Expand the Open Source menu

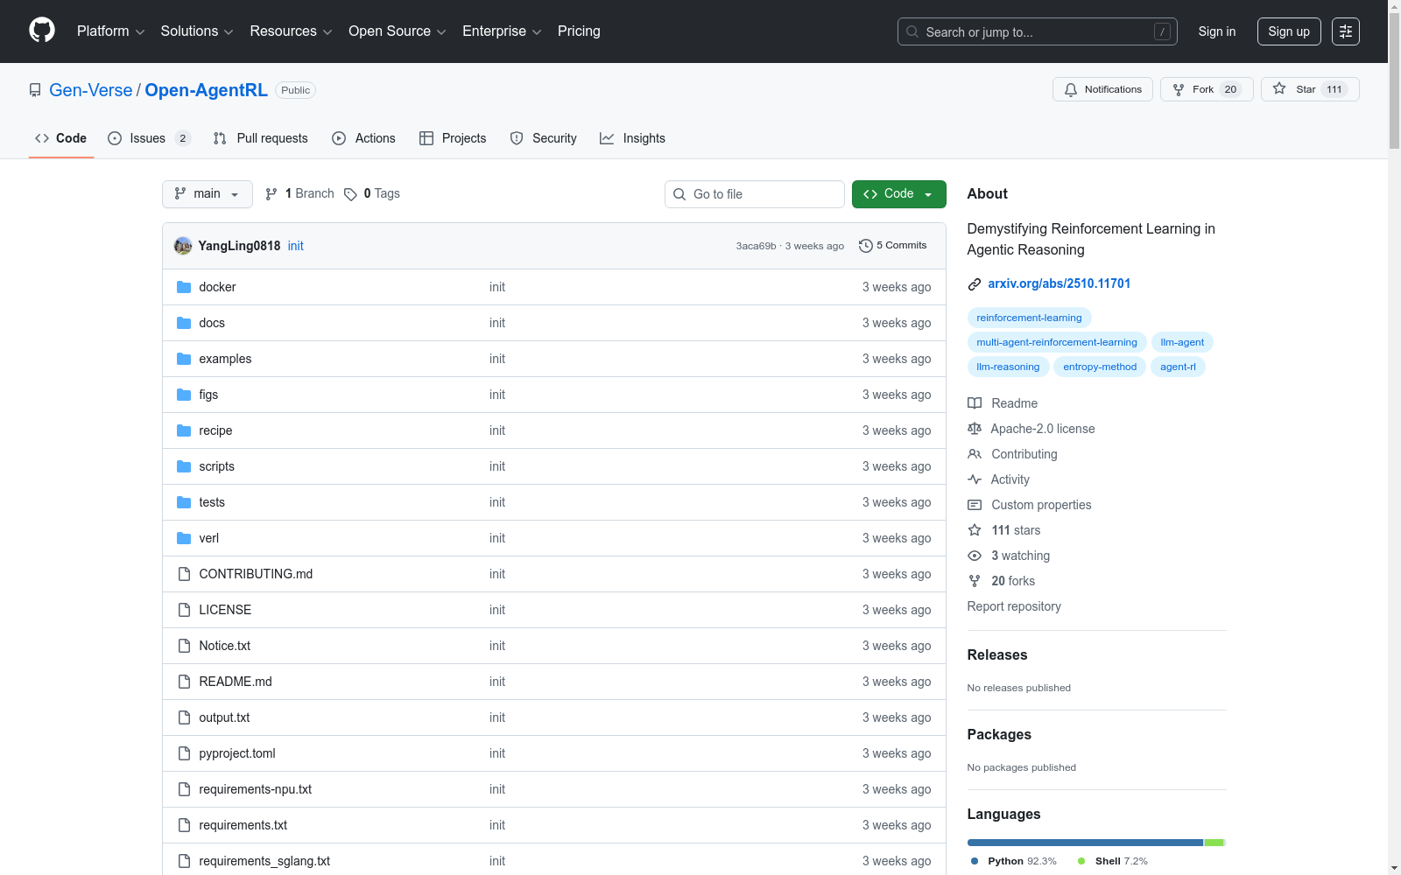(398, 31)
